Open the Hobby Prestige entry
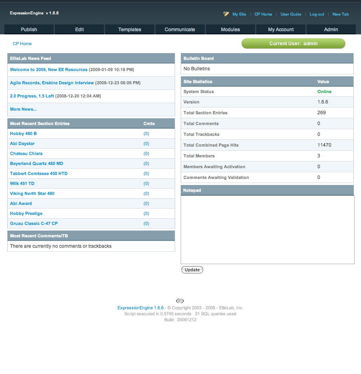Viewport: 361px width, 374px height. click(26, 213)
